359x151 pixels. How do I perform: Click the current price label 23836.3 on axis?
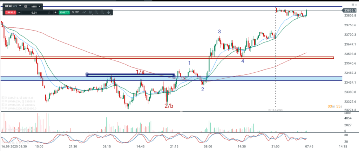point(348,11)
